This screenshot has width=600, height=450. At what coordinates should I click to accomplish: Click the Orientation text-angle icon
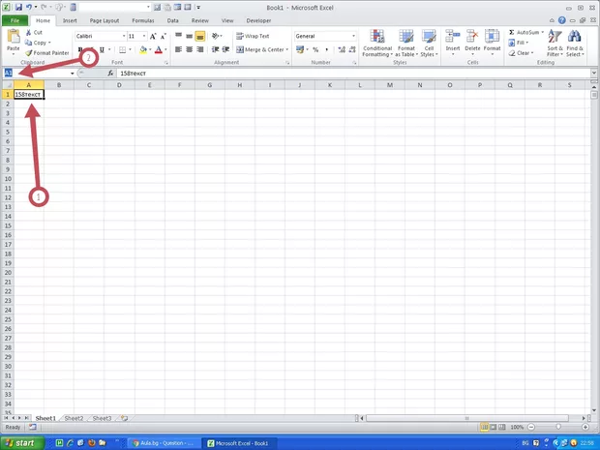[x=216, y=36]
